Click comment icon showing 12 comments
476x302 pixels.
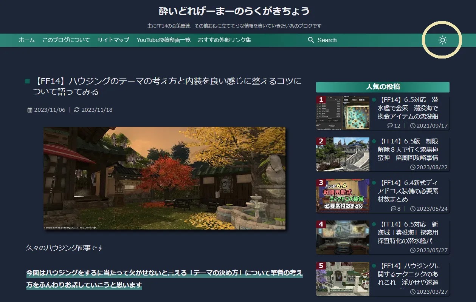coord(390,126)
